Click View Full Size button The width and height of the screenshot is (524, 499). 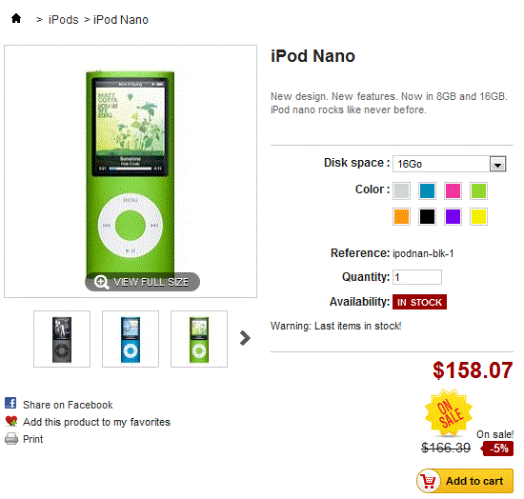pyautogui.click(x=142, y=282)
